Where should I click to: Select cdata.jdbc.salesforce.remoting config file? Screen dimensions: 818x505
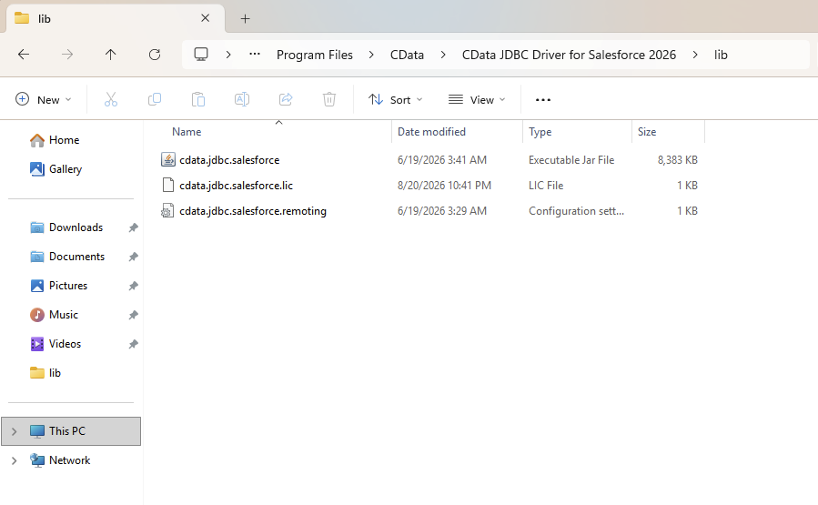(252, 211)
